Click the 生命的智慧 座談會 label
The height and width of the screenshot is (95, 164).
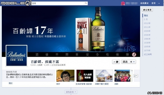pyautogui.click(x=84, y=84)
